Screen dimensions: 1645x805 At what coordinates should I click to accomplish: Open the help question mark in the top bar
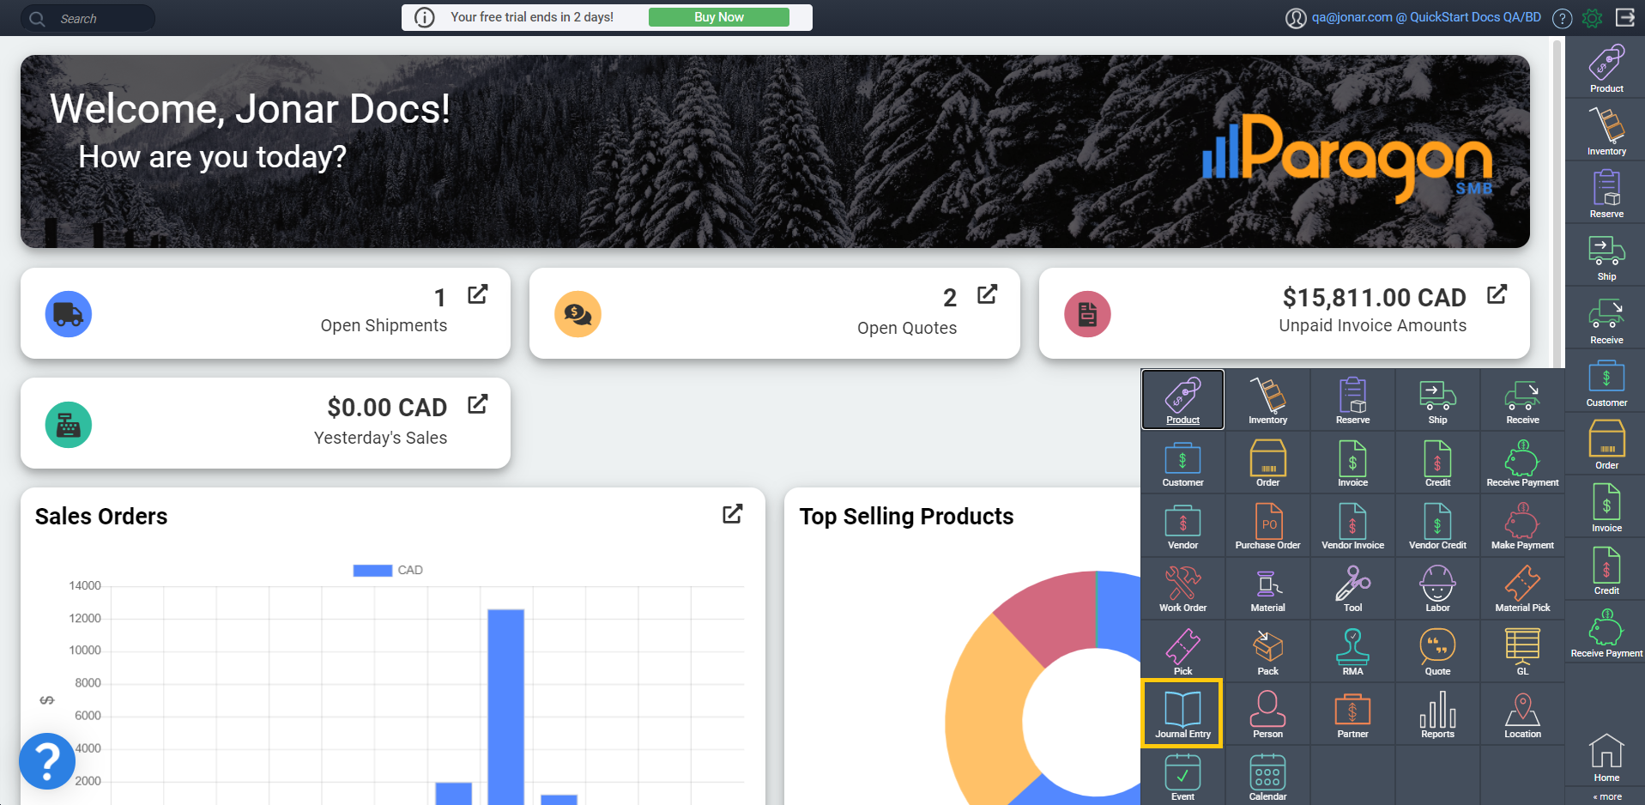click(x=1562, y=18)
